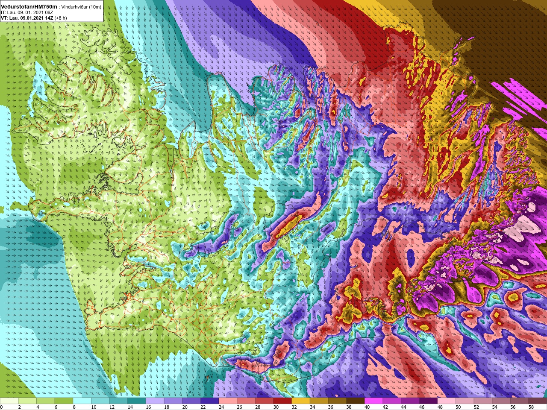Click the 'VT: Lau. 09.01.2021 14Z' text
The image size is (547, 410).
tap(27, 18)
